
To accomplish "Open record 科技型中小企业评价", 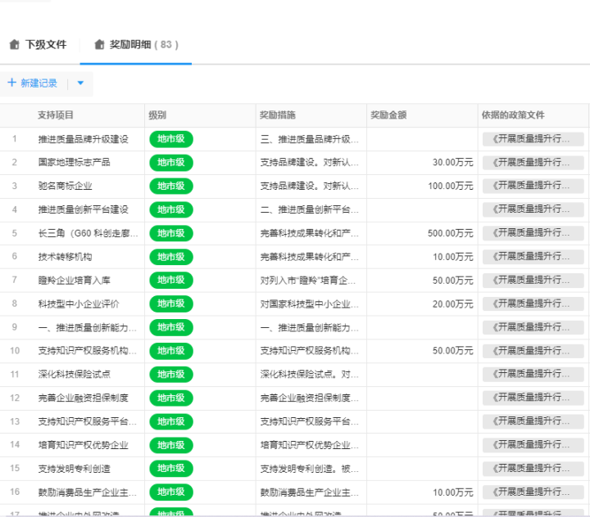I will tap(79, 304).
